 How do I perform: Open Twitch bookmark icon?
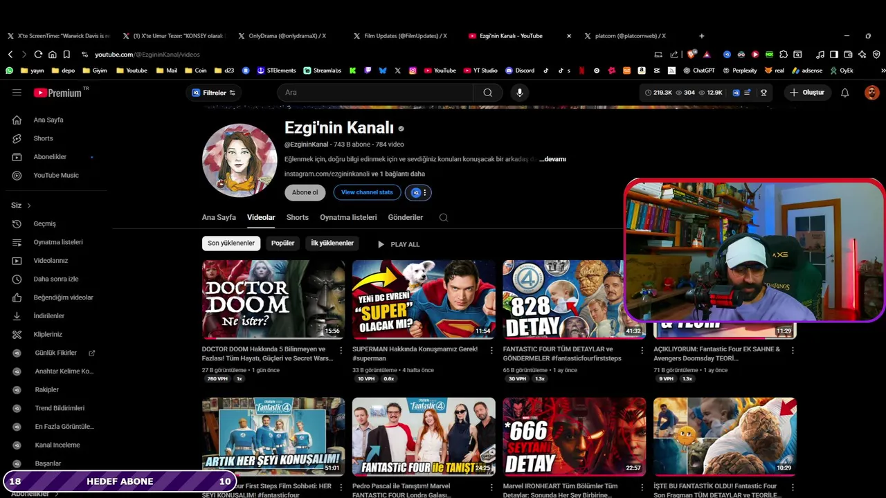[368, 71]
